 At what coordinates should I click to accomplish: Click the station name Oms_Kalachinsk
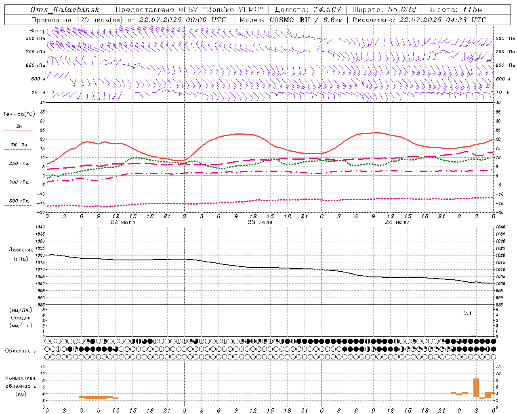[65, 10]
